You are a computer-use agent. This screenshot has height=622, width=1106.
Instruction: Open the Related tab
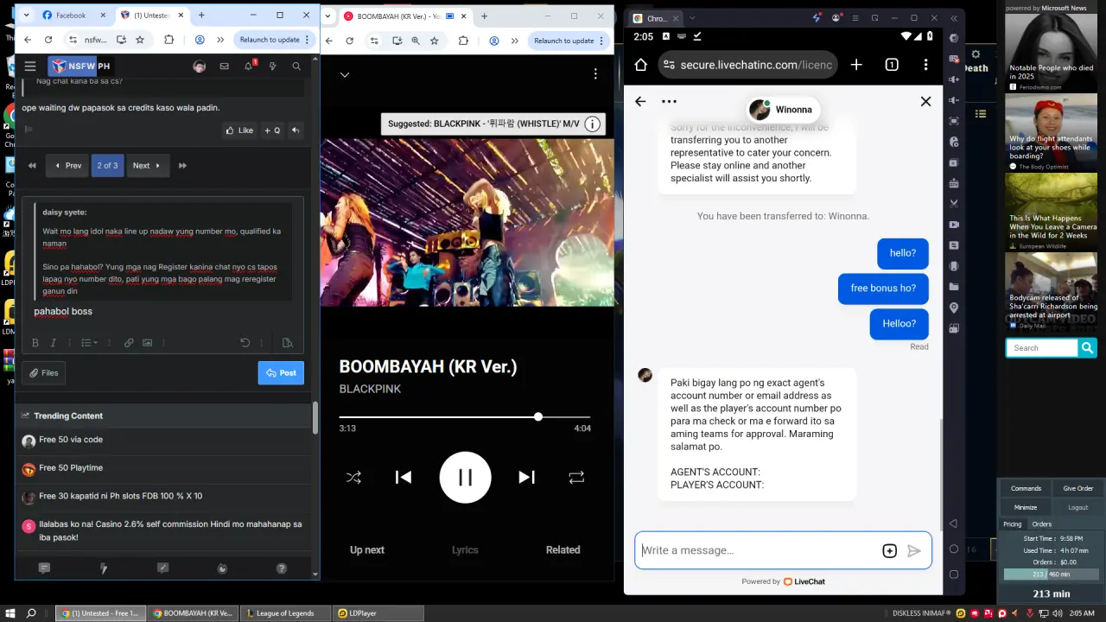[x=563, y=549]
